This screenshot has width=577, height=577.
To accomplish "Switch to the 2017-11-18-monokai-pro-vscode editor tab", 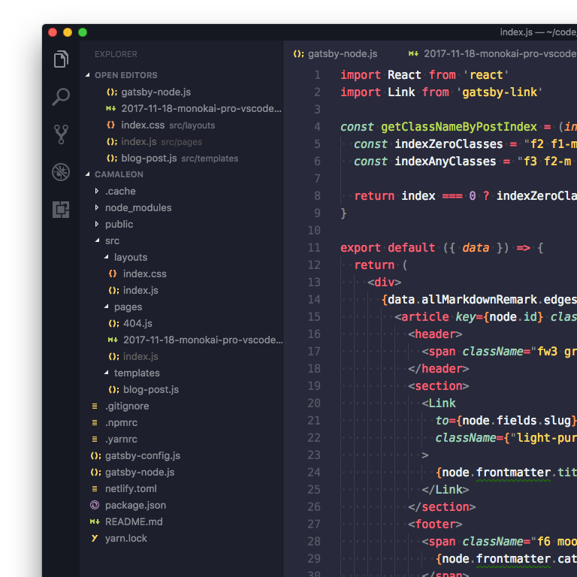I will pyautogui.click(x=492, y=54).
